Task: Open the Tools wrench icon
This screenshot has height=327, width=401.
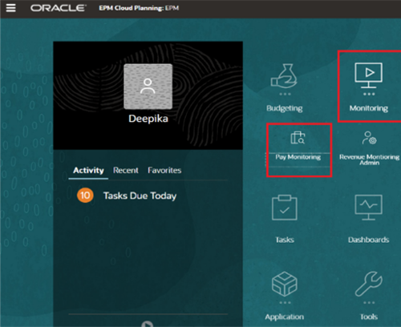Action: point(369,284)
